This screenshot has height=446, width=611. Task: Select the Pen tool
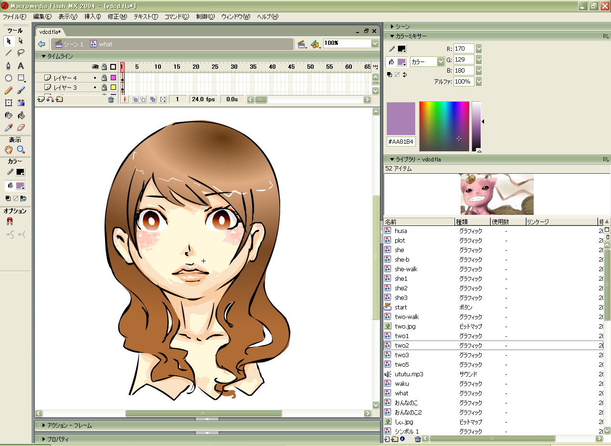[x=9, y=66]
